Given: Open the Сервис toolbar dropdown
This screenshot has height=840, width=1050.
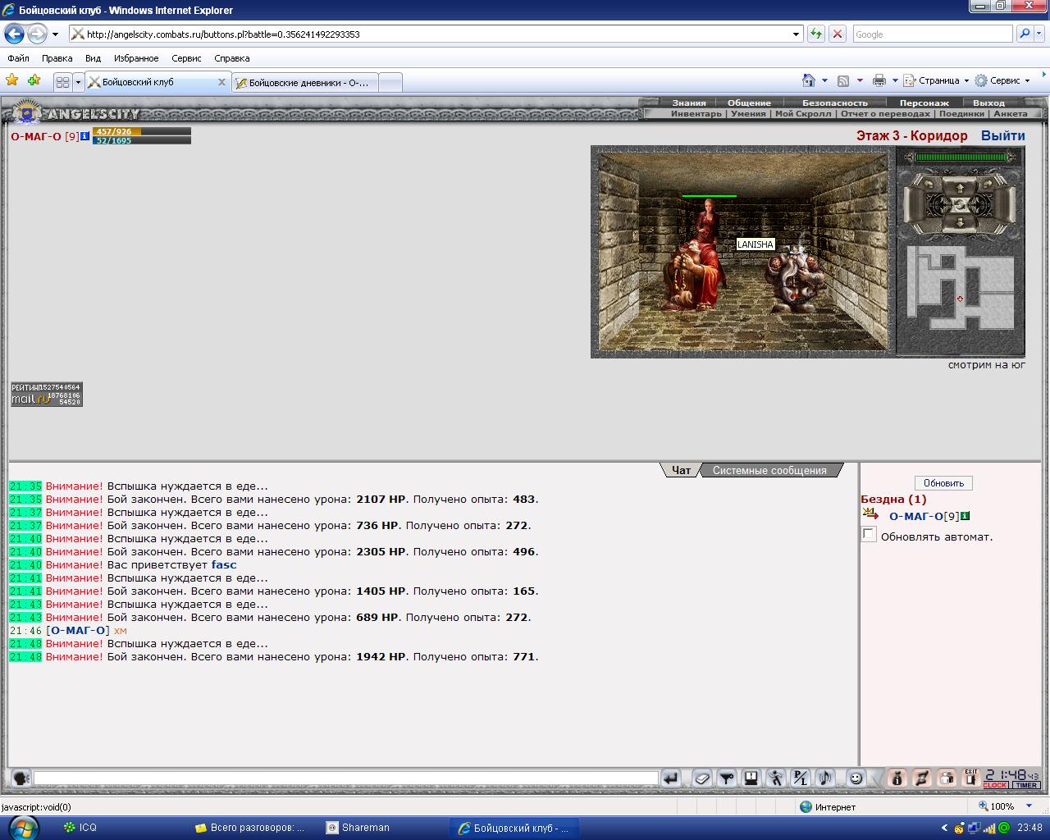Looking at the screenshot, I should coord(1002,80).
